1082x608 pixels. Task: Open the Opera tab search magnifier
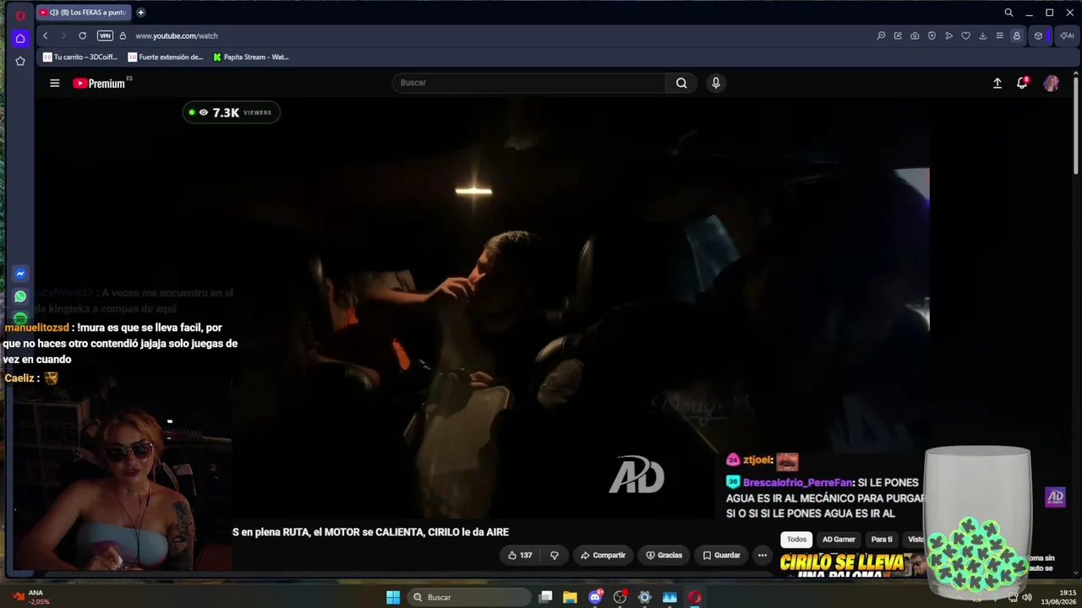[x=1008, y=13]
